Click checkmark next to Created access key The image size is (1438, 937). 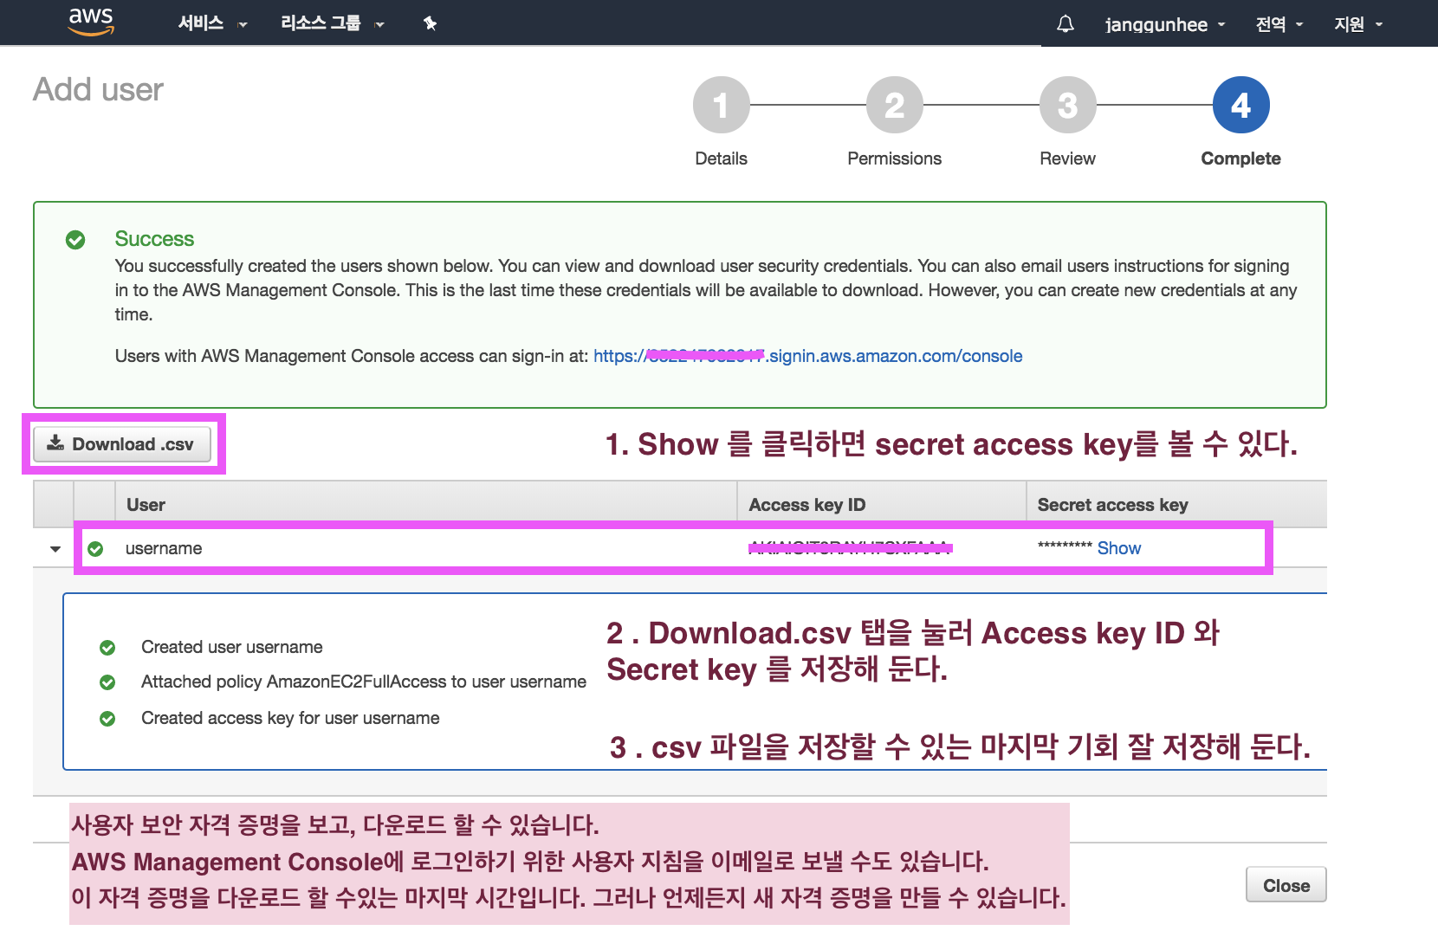[107, 718]
